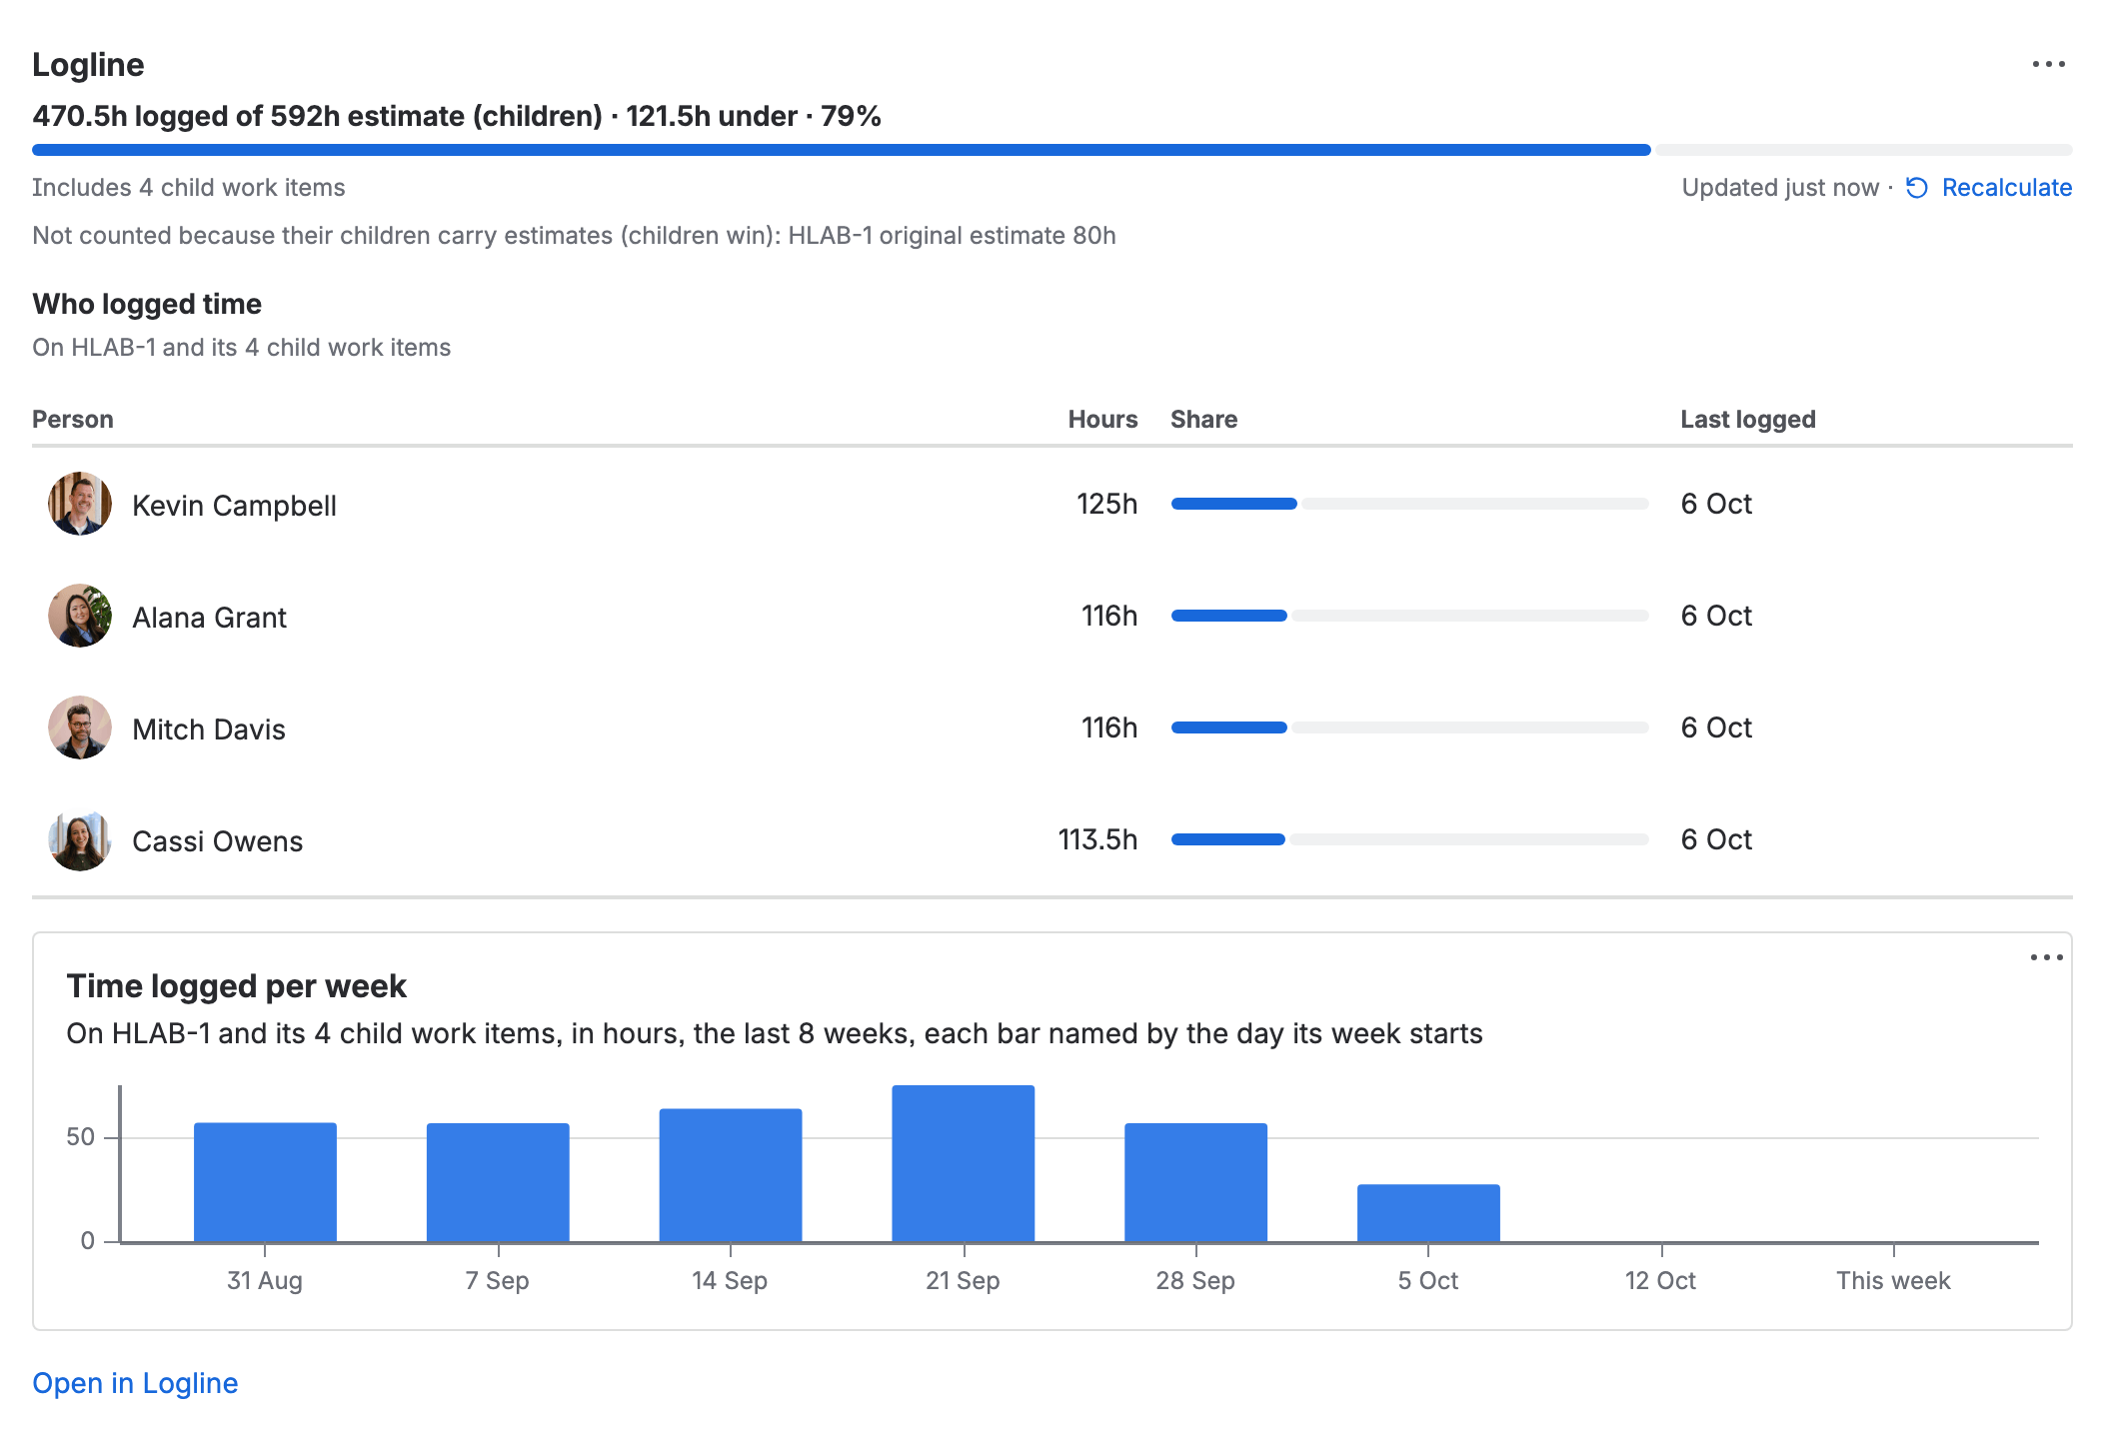Click Cassi Owens's 6 Oct last logged date
This screenshot has height=1435, width=2105.
pos(1716,839)
